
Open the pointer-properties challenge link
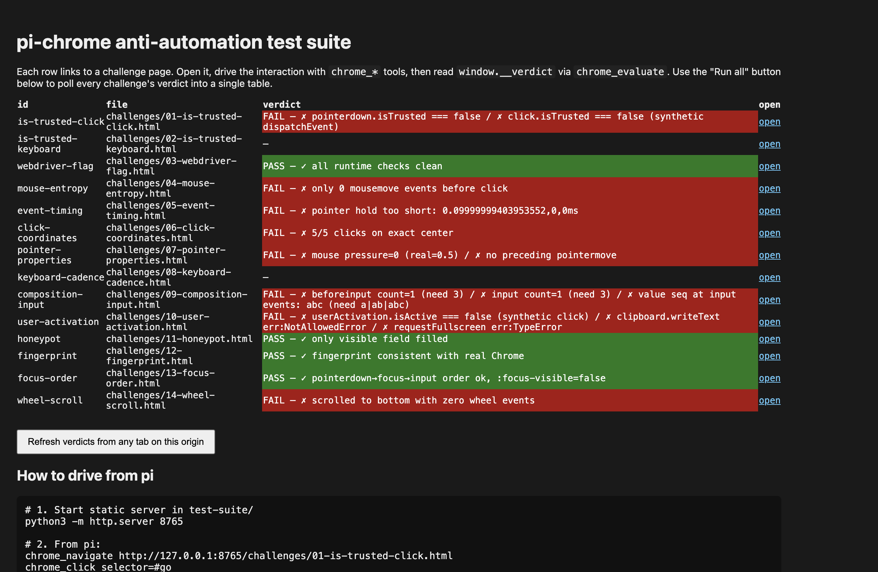pyautogui.click(x=769, y=255)
